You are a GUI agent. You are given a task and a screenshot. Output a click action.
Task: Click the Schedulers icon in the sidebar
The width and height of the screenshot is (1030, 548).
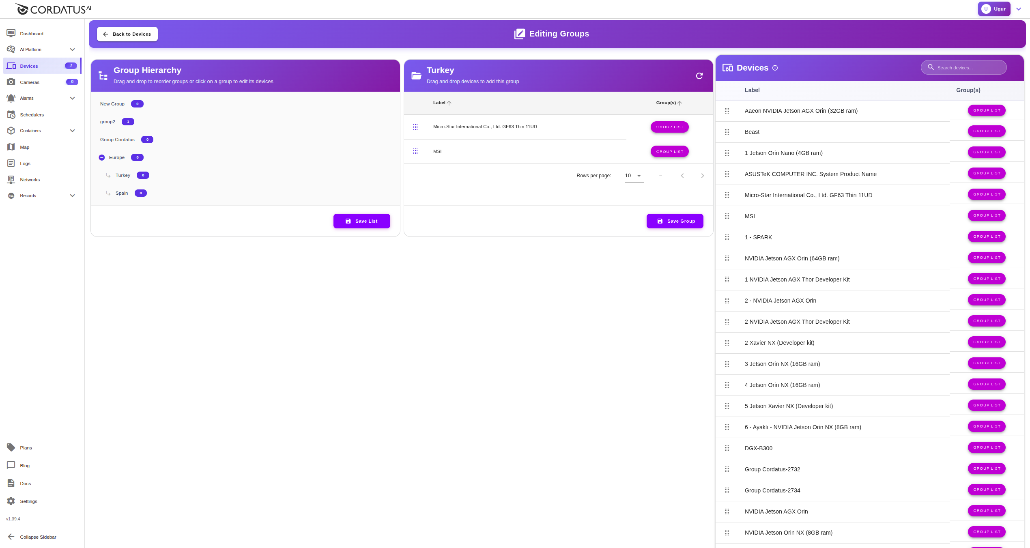click(11, 114)
